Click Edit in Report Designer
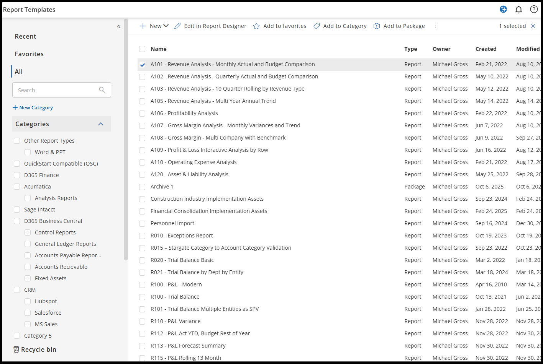 (210, 26)
